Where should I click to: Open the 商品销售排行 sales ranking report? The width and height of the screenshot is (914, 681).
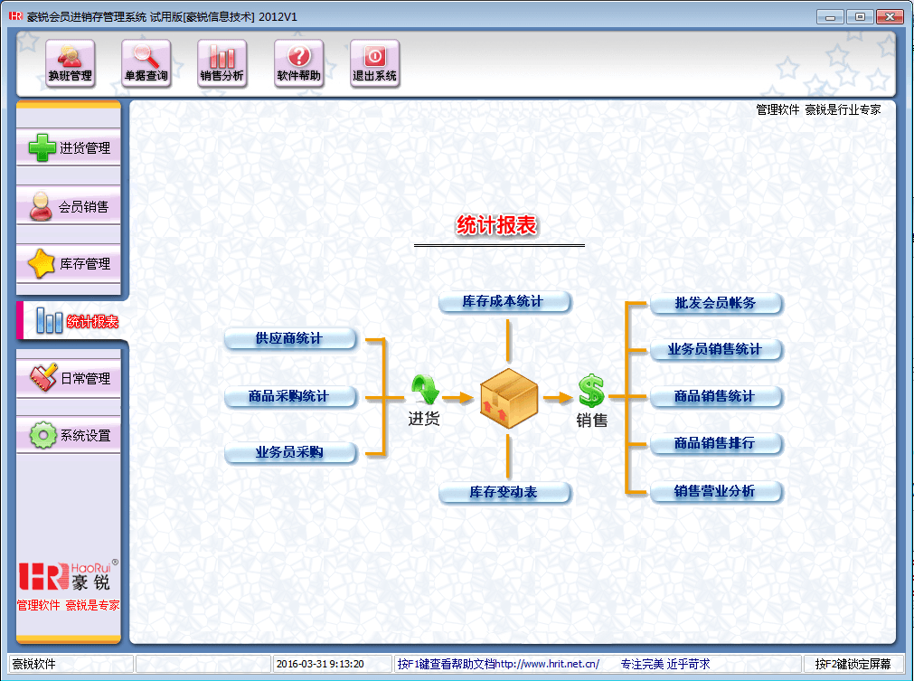[x=715, y=444]
